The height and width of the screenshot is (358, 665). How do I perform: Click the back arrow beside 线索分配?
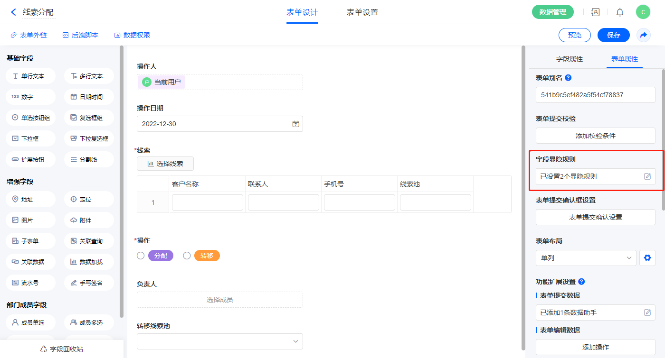click(x=13, y=12)
